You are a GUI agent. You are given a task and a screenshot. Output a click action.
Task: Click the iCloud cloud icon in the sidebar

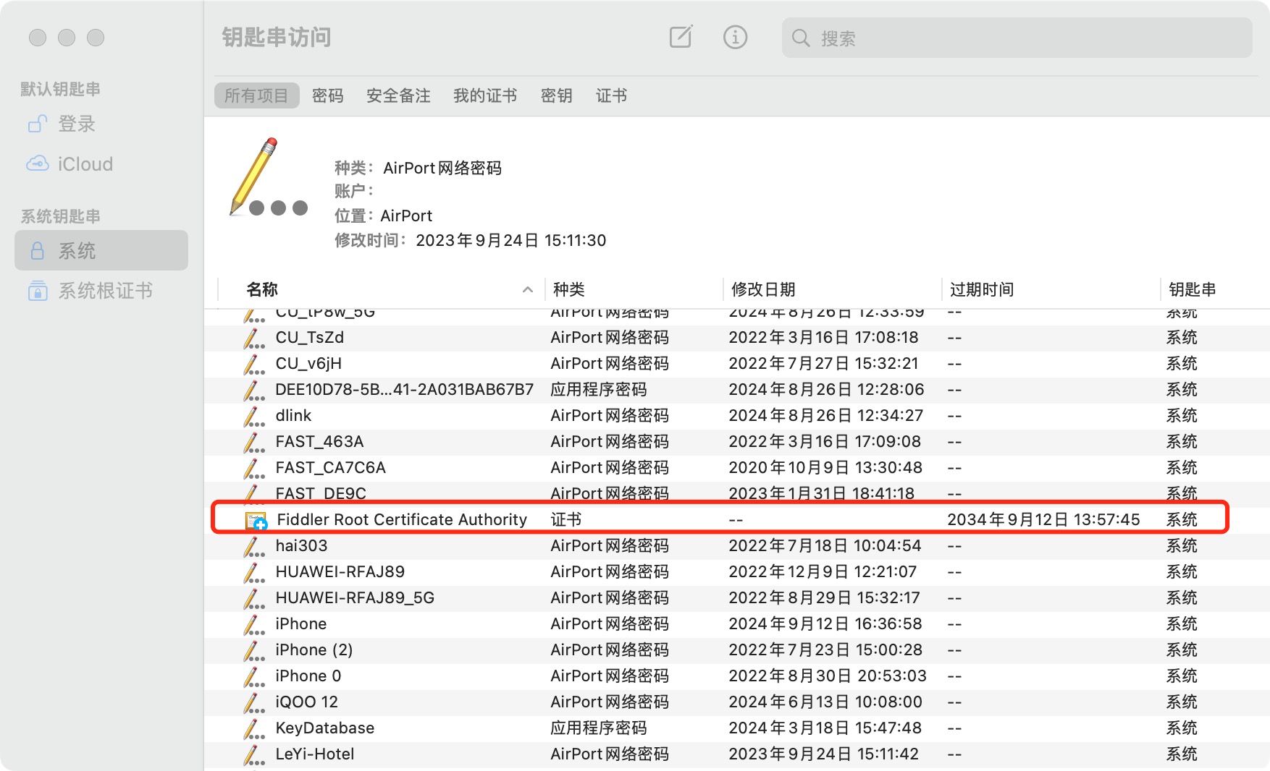click(x=38, y=163)
